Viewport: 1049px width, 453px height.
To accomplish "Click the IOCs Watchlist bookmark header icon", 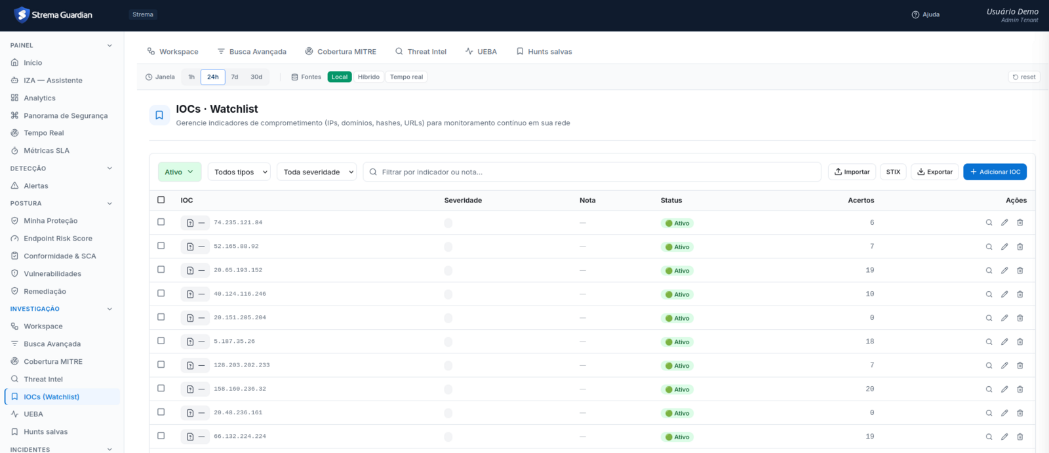I will click(x=159, y=115).
